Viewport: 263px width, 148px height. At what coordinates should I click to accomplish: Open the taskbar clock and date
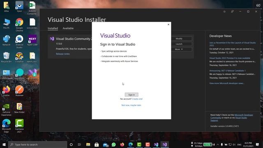248,144
